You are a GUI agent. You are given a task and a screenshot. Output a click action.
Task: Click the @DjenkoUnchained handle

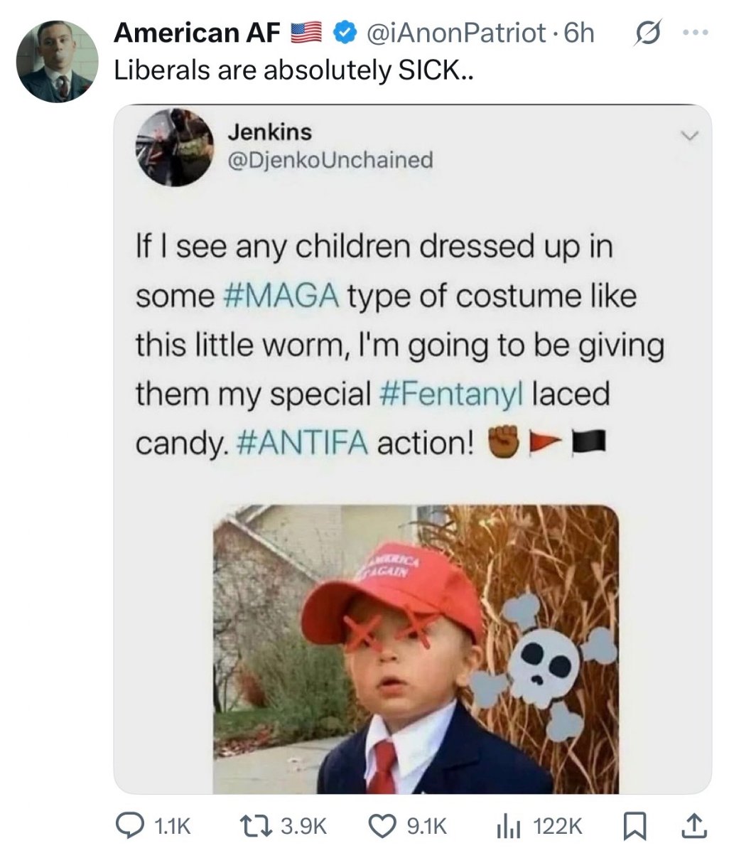(x=330, y=160)
